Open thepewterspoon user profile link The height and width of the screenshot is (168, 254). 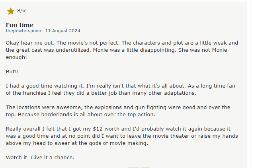point(23,31)
